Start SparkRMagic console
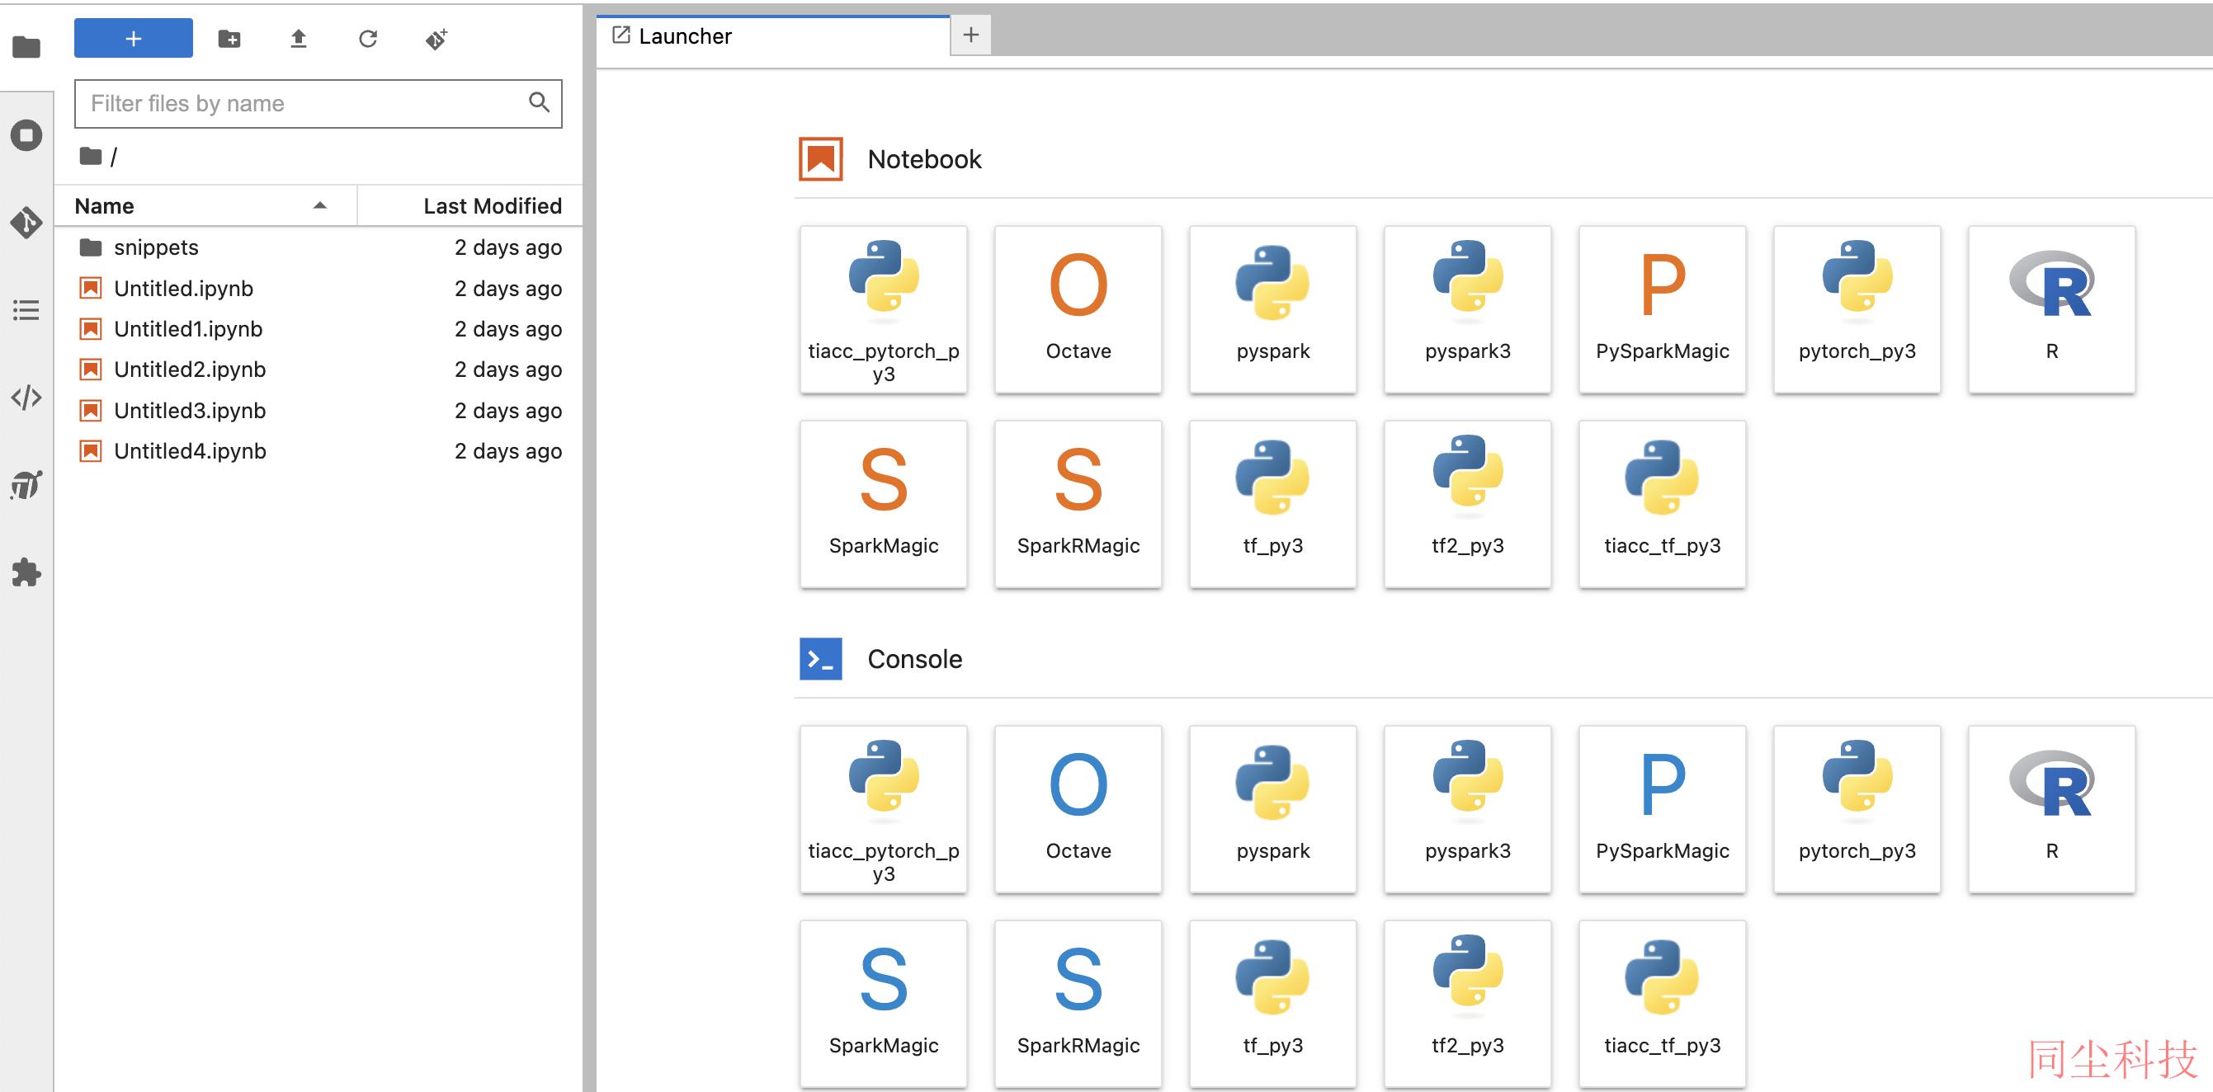This screenshot has width=2213, height=1092. [x=1078, y=1004]
